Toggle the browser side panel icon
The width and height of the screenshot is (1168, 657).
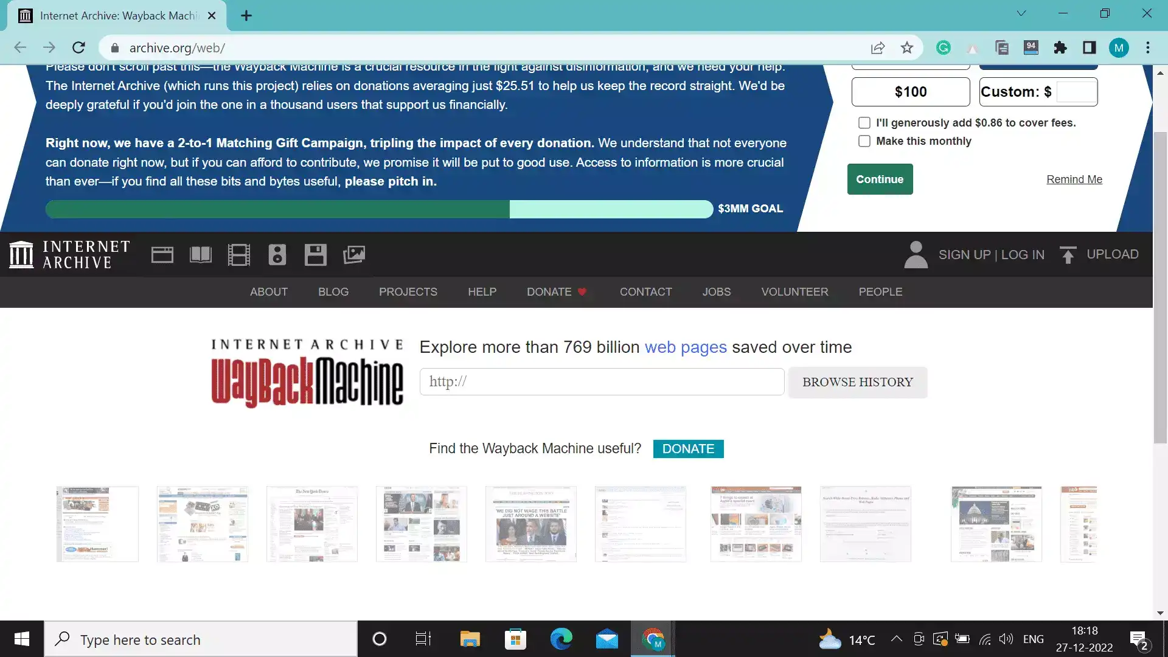(x=1090, y=48)
